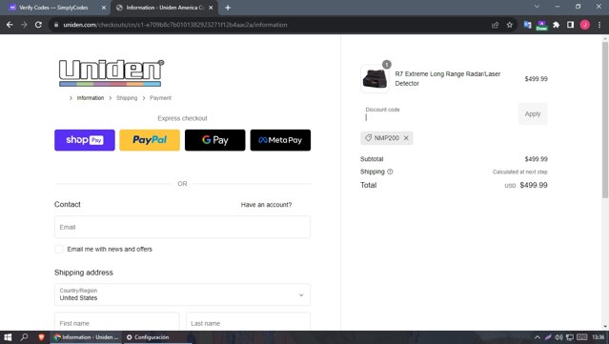
Task: Click the $499.99 total amount
Action: click(534, 185)
